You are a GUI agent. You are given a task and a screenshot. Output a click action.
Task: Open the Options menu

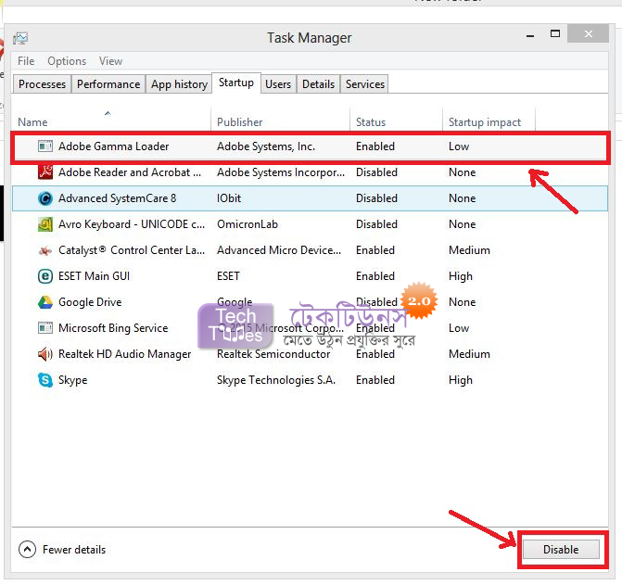[x=67, y=61]
